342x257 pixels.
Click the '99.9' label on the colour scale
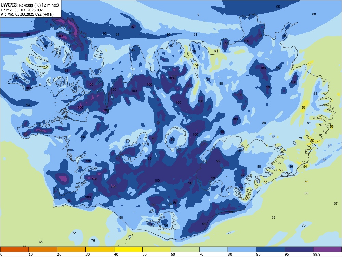(317, 254)
